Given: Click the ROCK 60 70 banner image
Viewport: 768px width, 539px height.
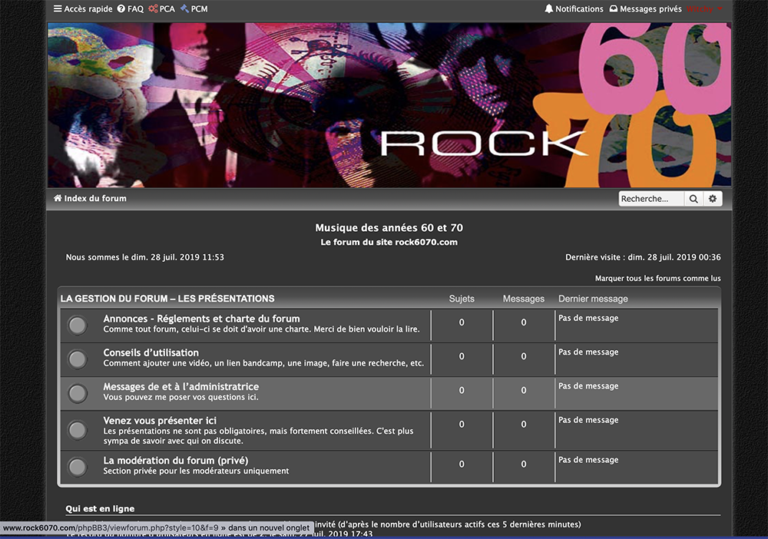Looking at the screenshot, I should [x=389, y=104].
